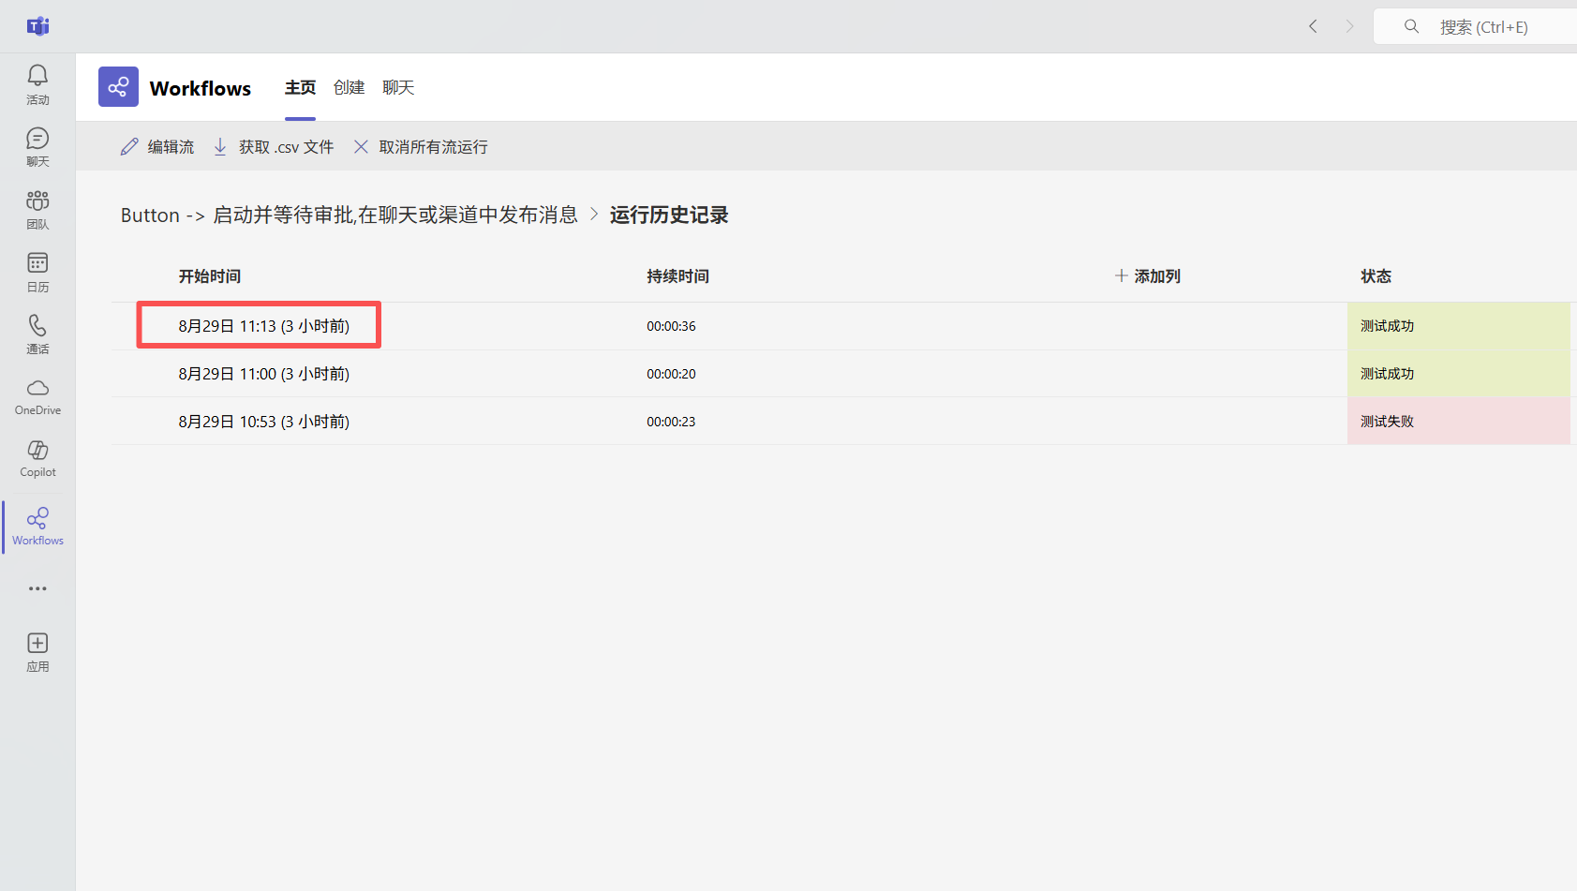The height and width of the screenshot is (891, 1577).
Task: Open the run at 8月29日 11:00
Action: [264, 374]
